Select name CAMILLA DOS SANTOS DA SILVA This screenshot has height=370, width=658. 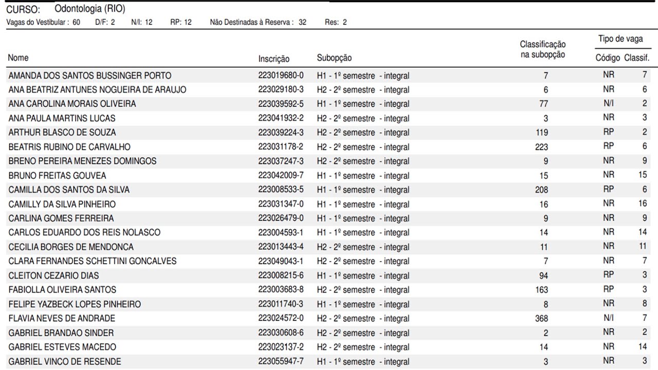click(x=69, y=190)
